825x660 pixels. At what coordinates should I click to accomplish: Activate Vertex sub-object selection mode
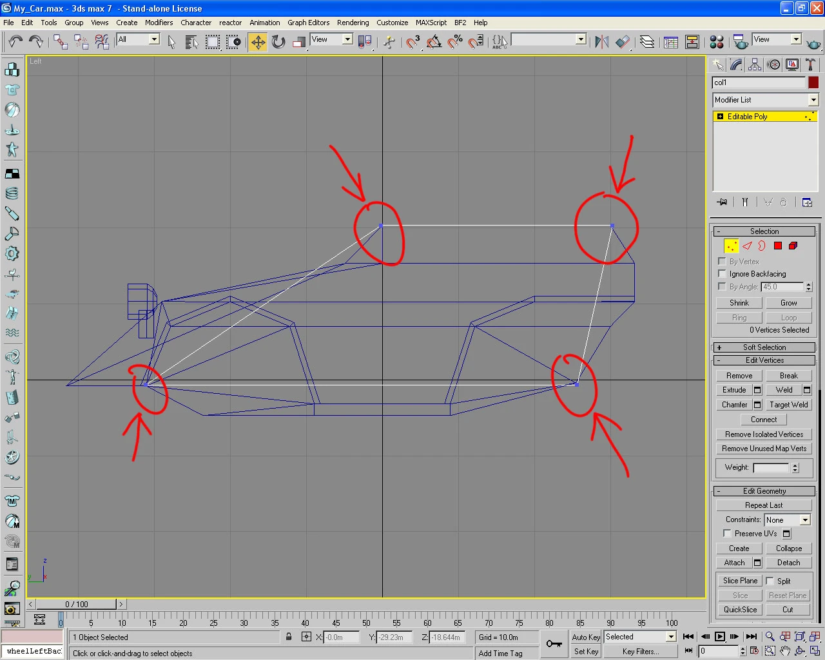(x=731, y=246)
